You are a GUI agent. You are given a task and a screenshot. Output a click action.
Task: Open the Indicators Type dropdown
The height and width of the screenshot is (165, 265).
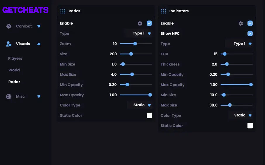click(x=239, y=44)
